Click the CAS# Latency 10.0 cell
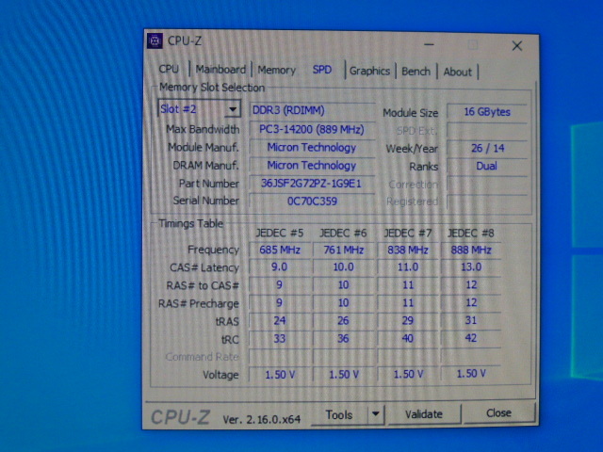Image resolution: width=603 pixels, height=452 pixels. point(343,267)
